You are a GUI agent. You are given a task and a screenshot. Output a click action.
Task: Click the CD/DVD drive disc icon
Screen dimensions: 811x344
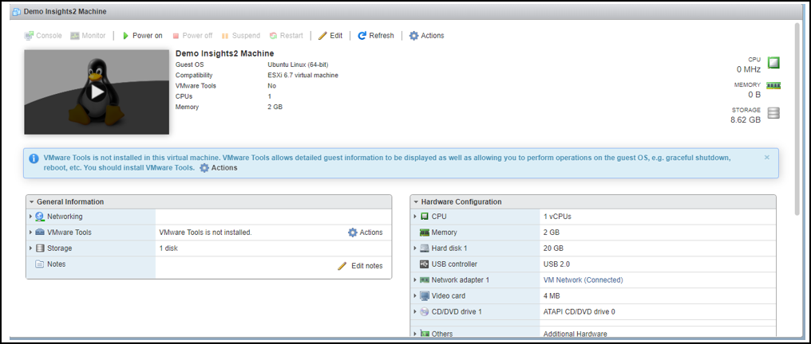pos(424,311)
